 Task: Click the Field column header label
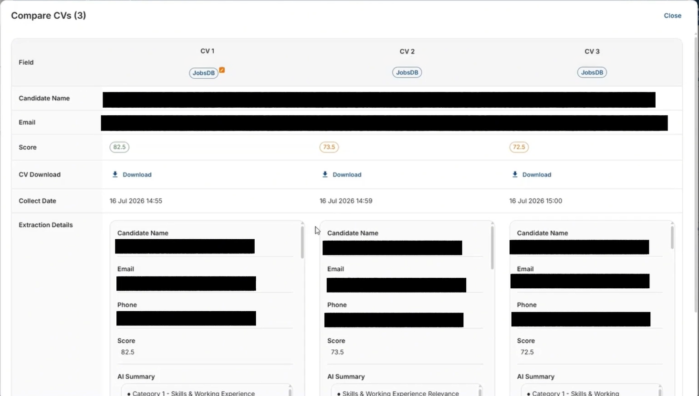(x=26, y=62)
